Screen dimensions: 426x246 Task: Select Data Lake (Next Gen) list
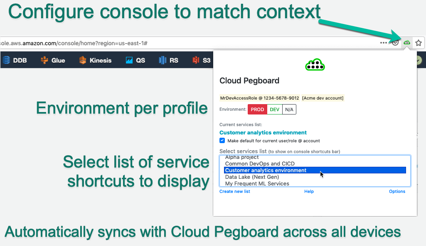point(315,177)
